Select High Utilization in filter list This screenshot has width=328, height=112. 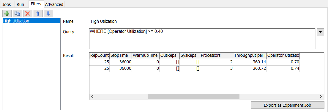click(31, 21)
